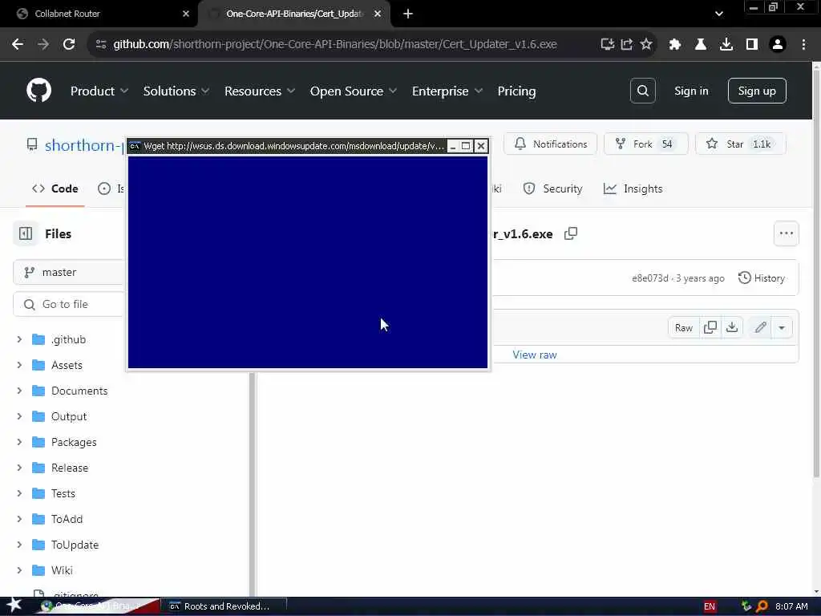View site information icon in address bar
Screen dimensions: 821x616
tap(101, 44)
